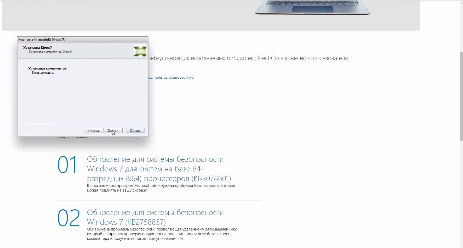Click the Назад button in DirectX installer
Viewport: 463px width, 248px height.
point(93,131)
